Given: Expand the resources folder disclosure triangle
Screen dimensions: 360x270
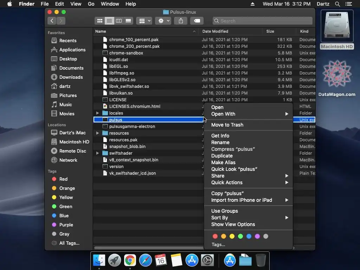Looking at the screenshot, I should pyautogui.click(x=98, y=133).
